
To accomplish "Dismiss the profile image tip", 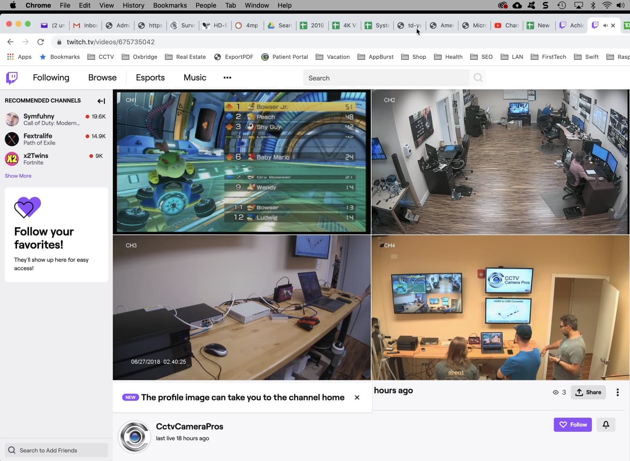I will coord(357,398).
